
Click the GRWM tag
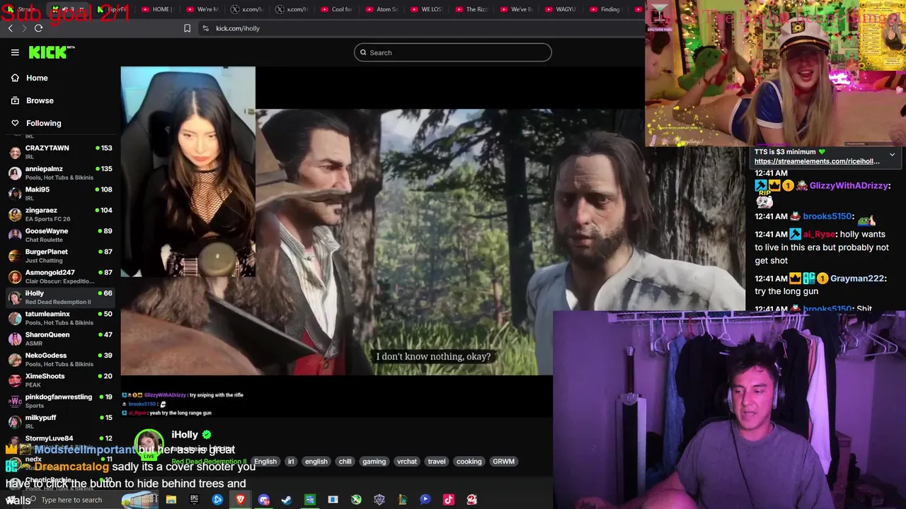[503, 461]
